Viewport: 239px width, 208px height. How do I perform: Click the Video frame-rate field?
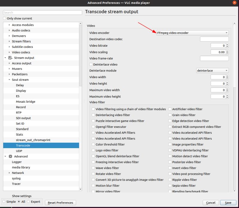pos(214,58)
